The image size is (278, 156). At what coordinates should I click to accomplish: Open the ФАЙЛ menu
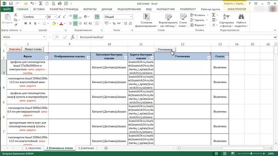(x=7, y=9)
